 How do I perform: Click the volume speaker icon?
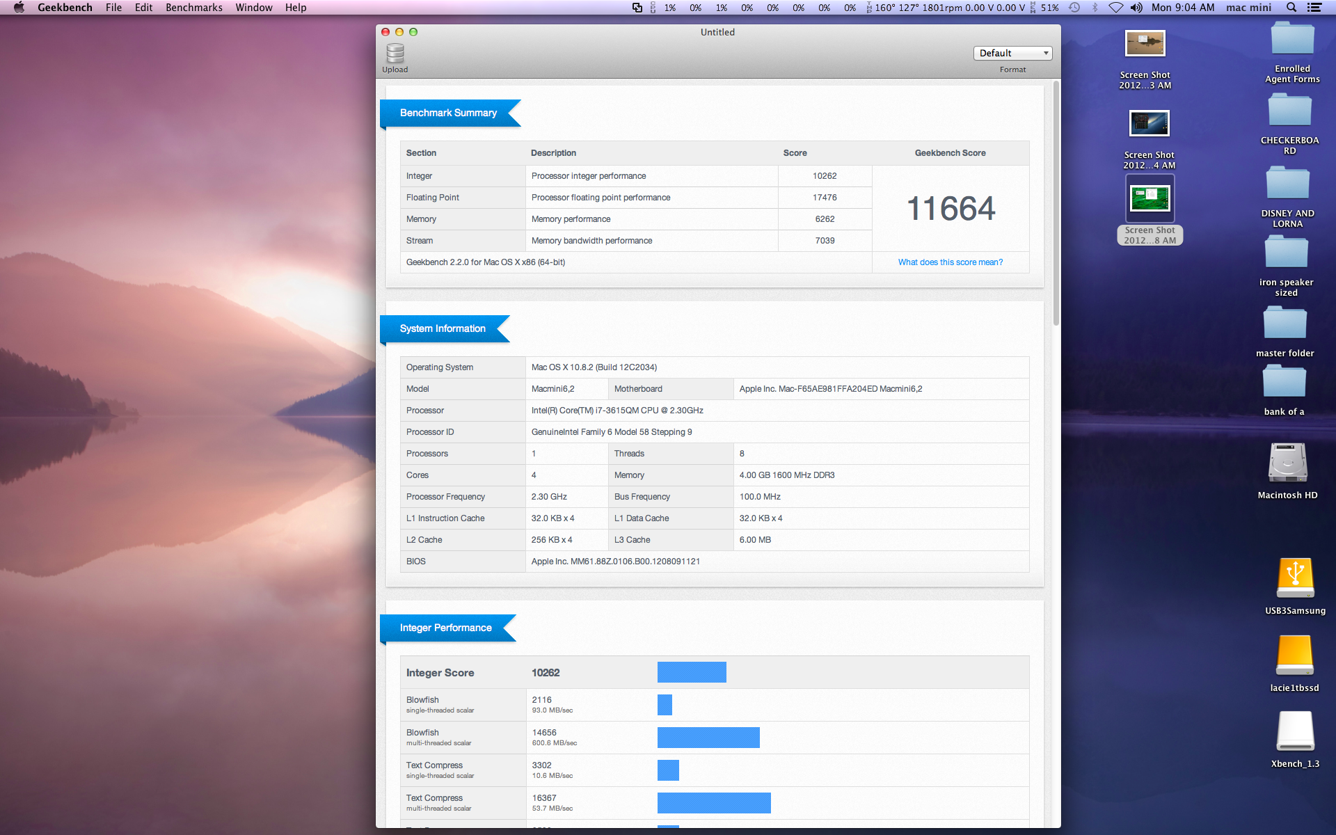point(1136,8)
